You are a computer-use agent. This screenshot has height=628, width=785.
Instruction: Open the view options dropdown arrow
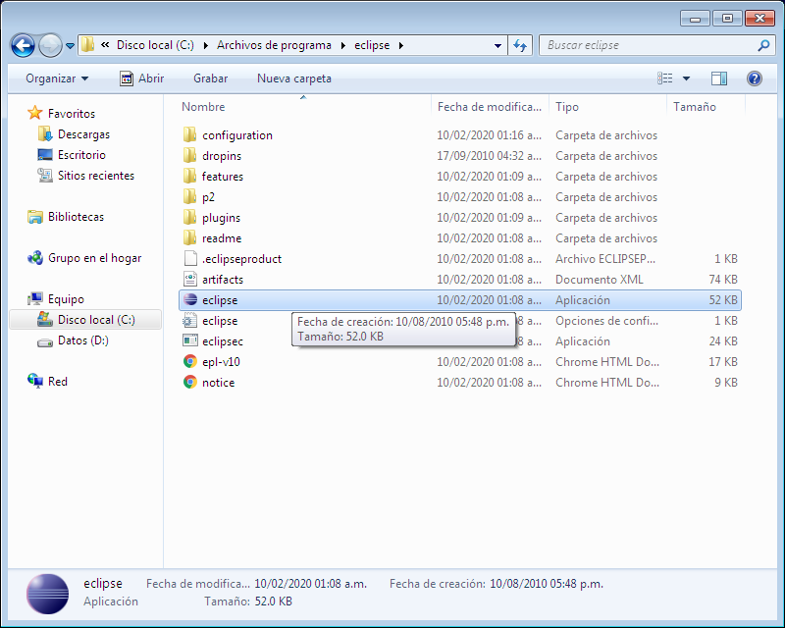686,78
